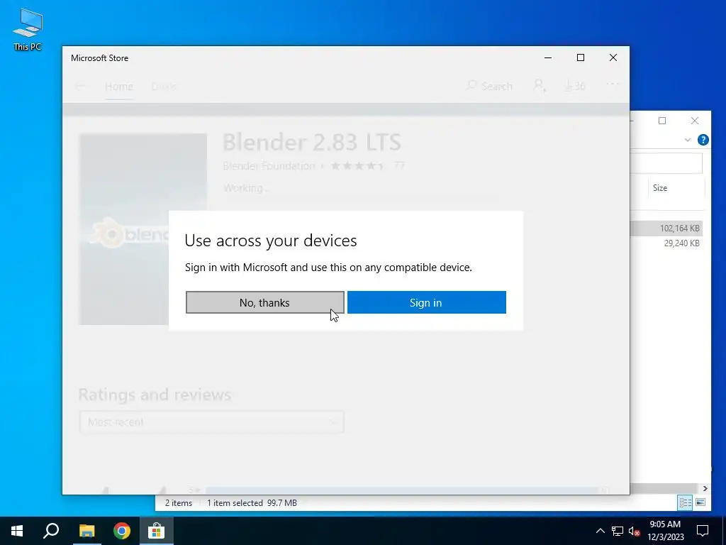Minimize the Microsoft Store window
Image resolution: width=726 pixels, height=545 pixels.
coord(548,57)
